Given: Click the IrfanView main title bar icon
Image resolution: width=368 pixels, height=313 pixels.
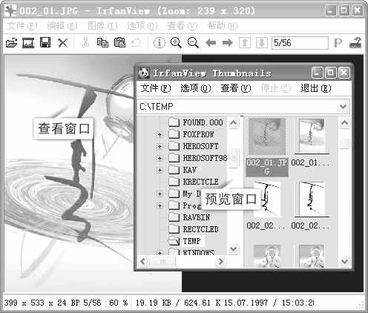Looking at the screenshot, I should pyautogui.click(x=11, y=11).
